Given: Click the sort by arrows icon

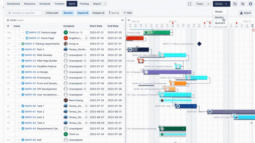Looking at the screenshot, I should tap(110, 13).
